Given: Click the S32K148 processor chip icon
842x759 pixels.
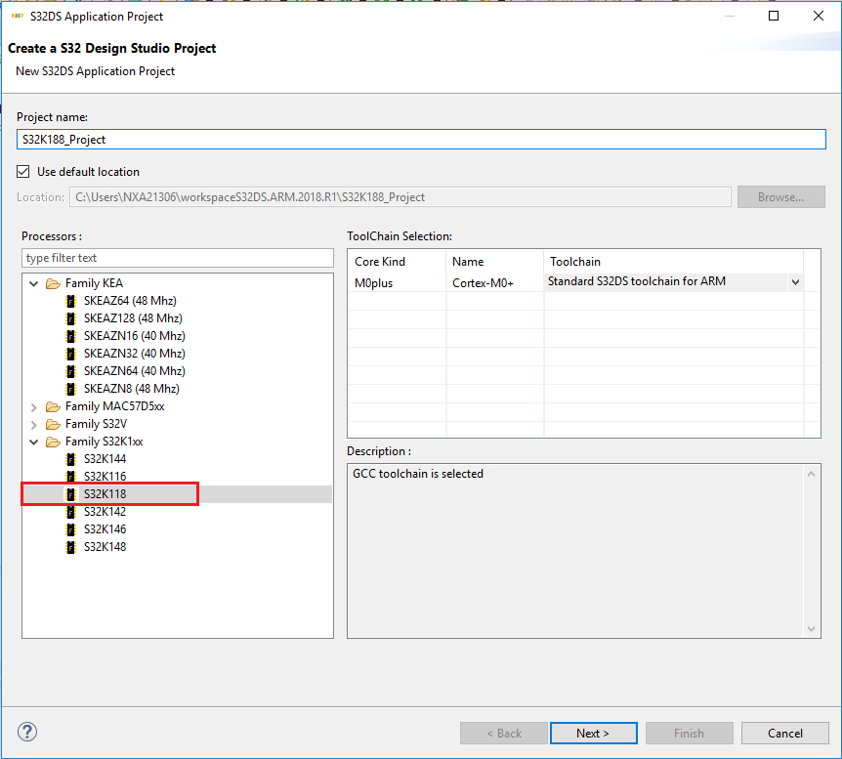Looking at the screenshot, I should pos(71,547).
